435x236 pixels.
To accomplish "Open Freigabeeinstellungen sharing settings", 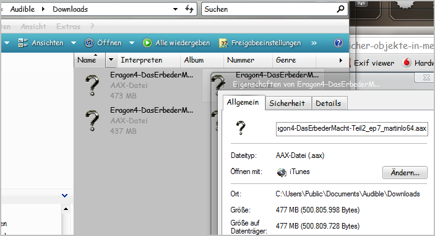I will click(x=260, y=43).
